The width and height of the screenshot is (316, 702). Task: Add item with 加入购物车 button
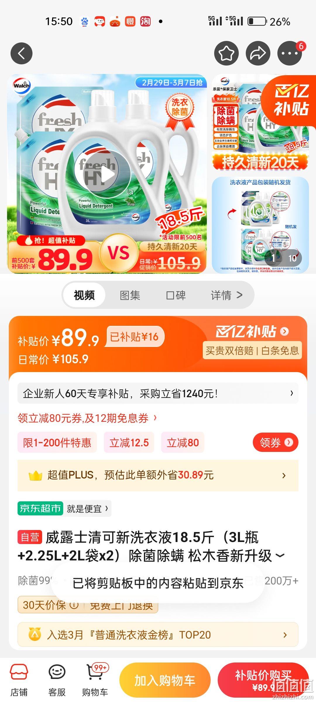pyautogui.click(x=165, y=680)
